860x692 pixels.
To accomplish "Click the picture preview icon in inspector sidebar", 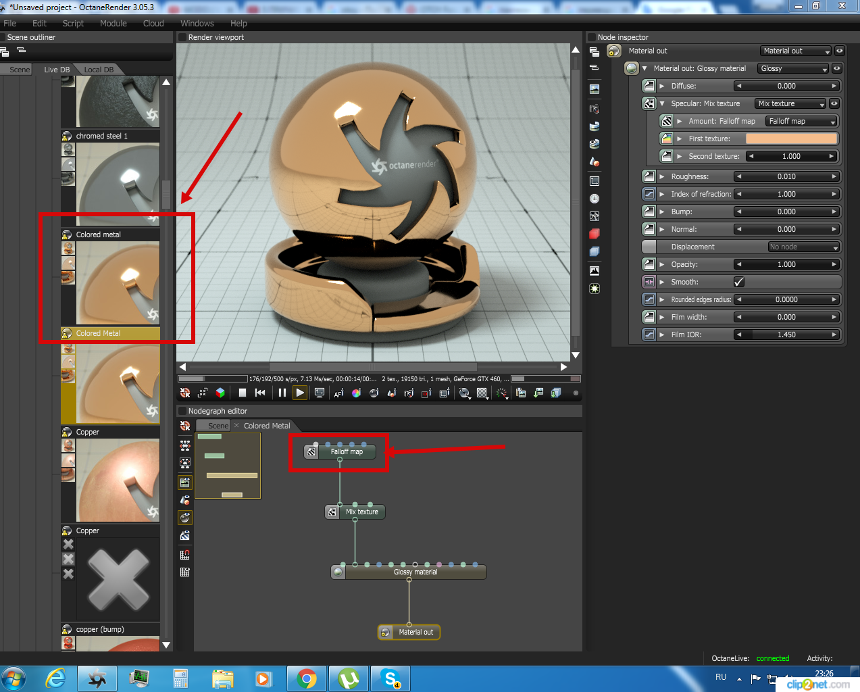I will 595,271.
